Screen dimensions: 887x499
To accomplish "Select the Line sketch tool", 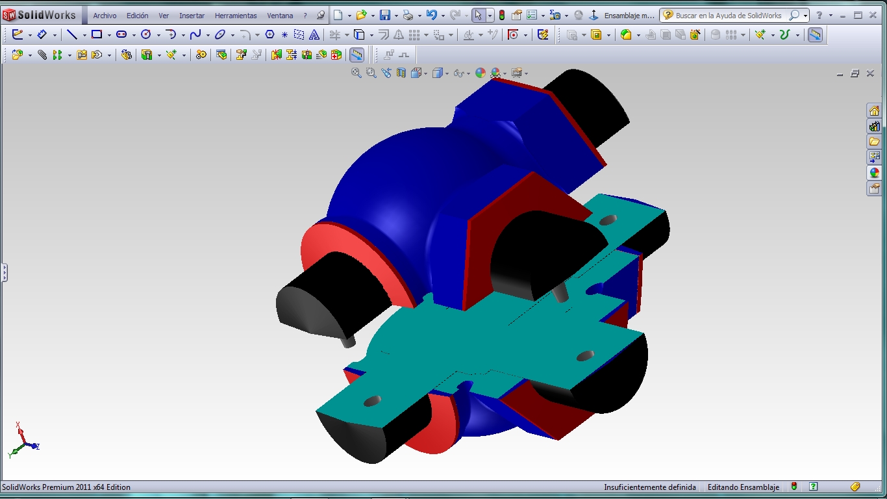I will tap(72, 35).
